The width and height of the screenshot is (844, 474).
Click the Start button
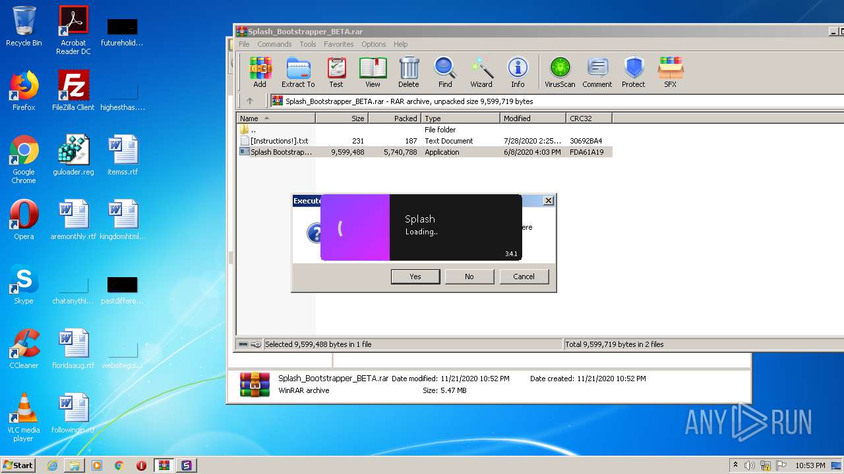click(x=18, y=465)
